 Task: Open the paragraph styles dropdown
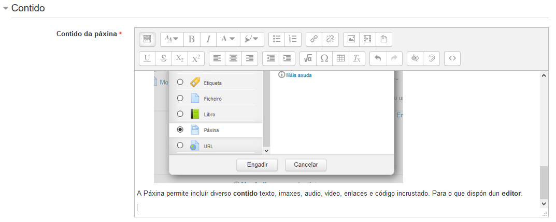[x=172, y=39]
